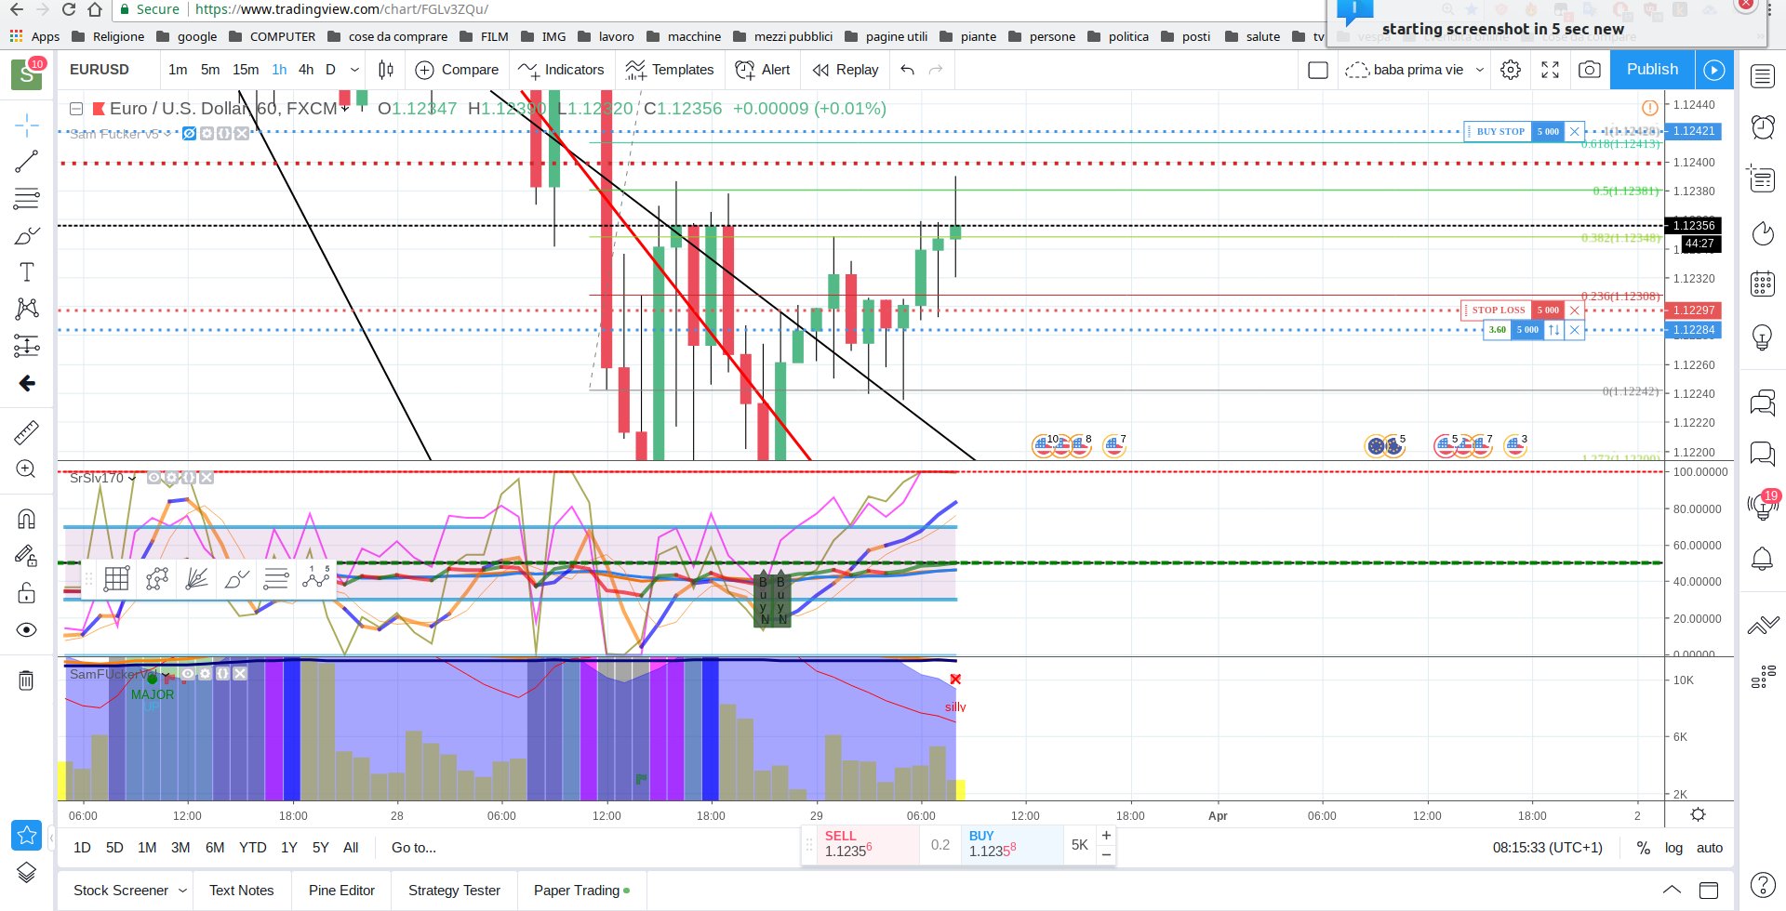Click Compare to add a symbol

(x=457, y=70)
